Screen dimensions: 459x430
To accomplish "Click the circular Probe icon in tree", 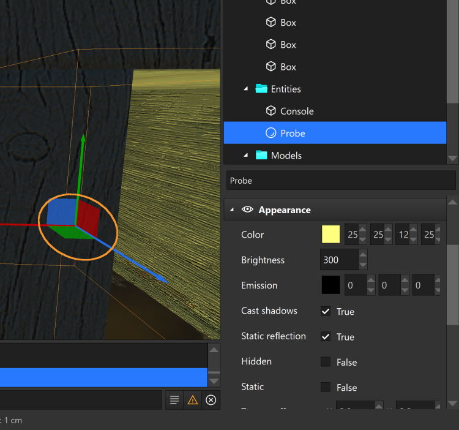I will tap(271, 133).
